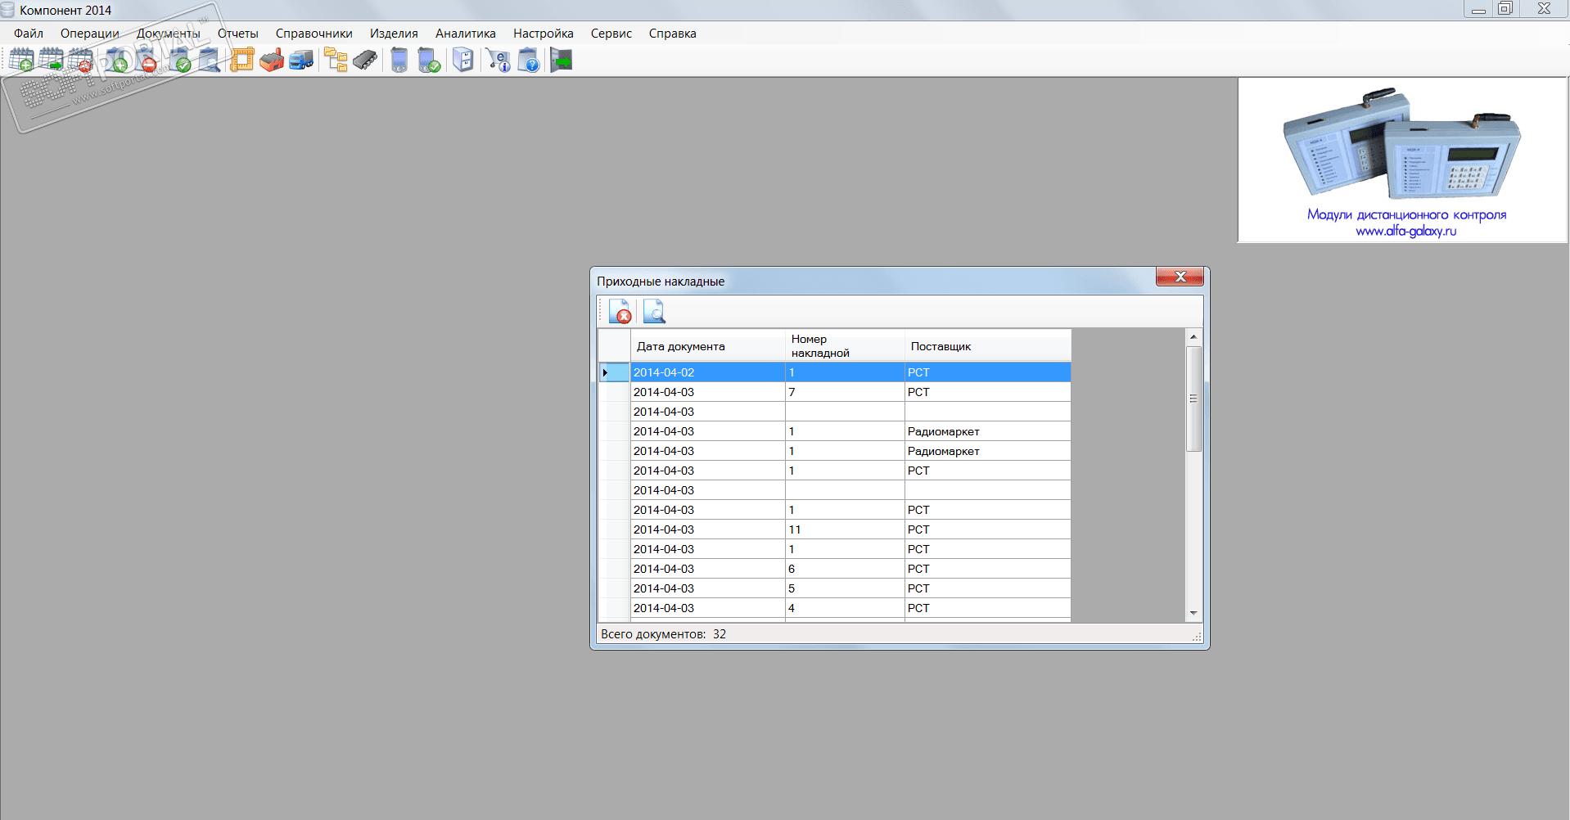
Task: Open the www.alfa-galaxy.ru link
Action: pos(1405,232)
